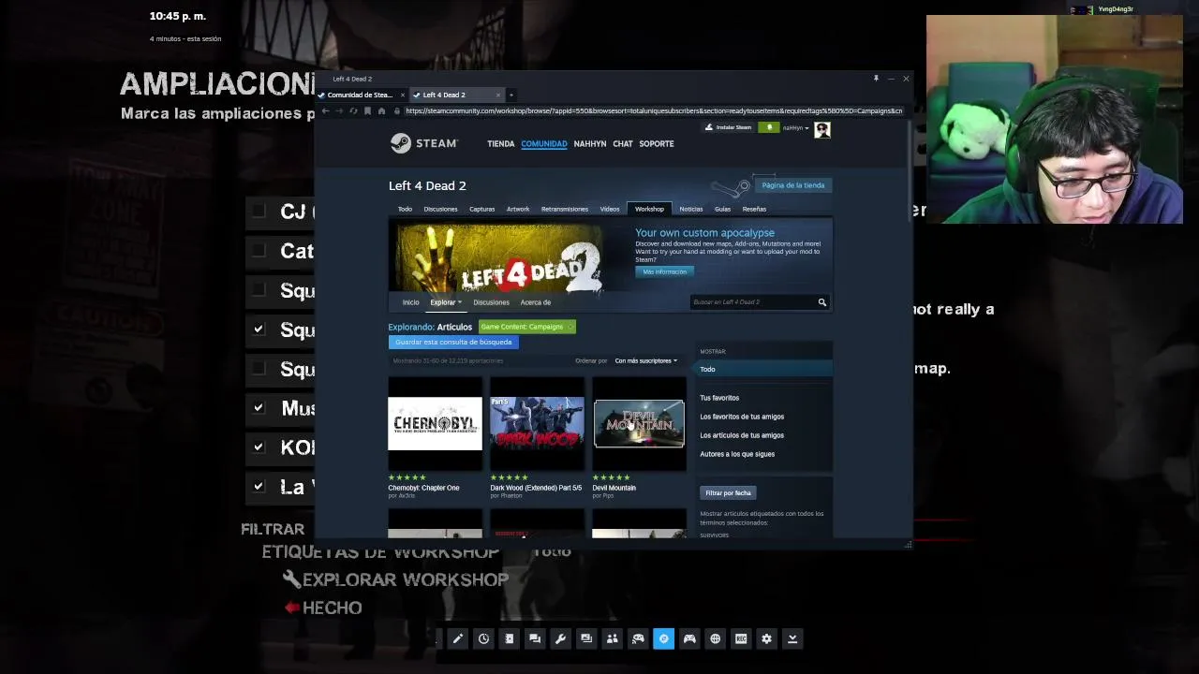Open the Retransmisiones tab

[565, 209]
